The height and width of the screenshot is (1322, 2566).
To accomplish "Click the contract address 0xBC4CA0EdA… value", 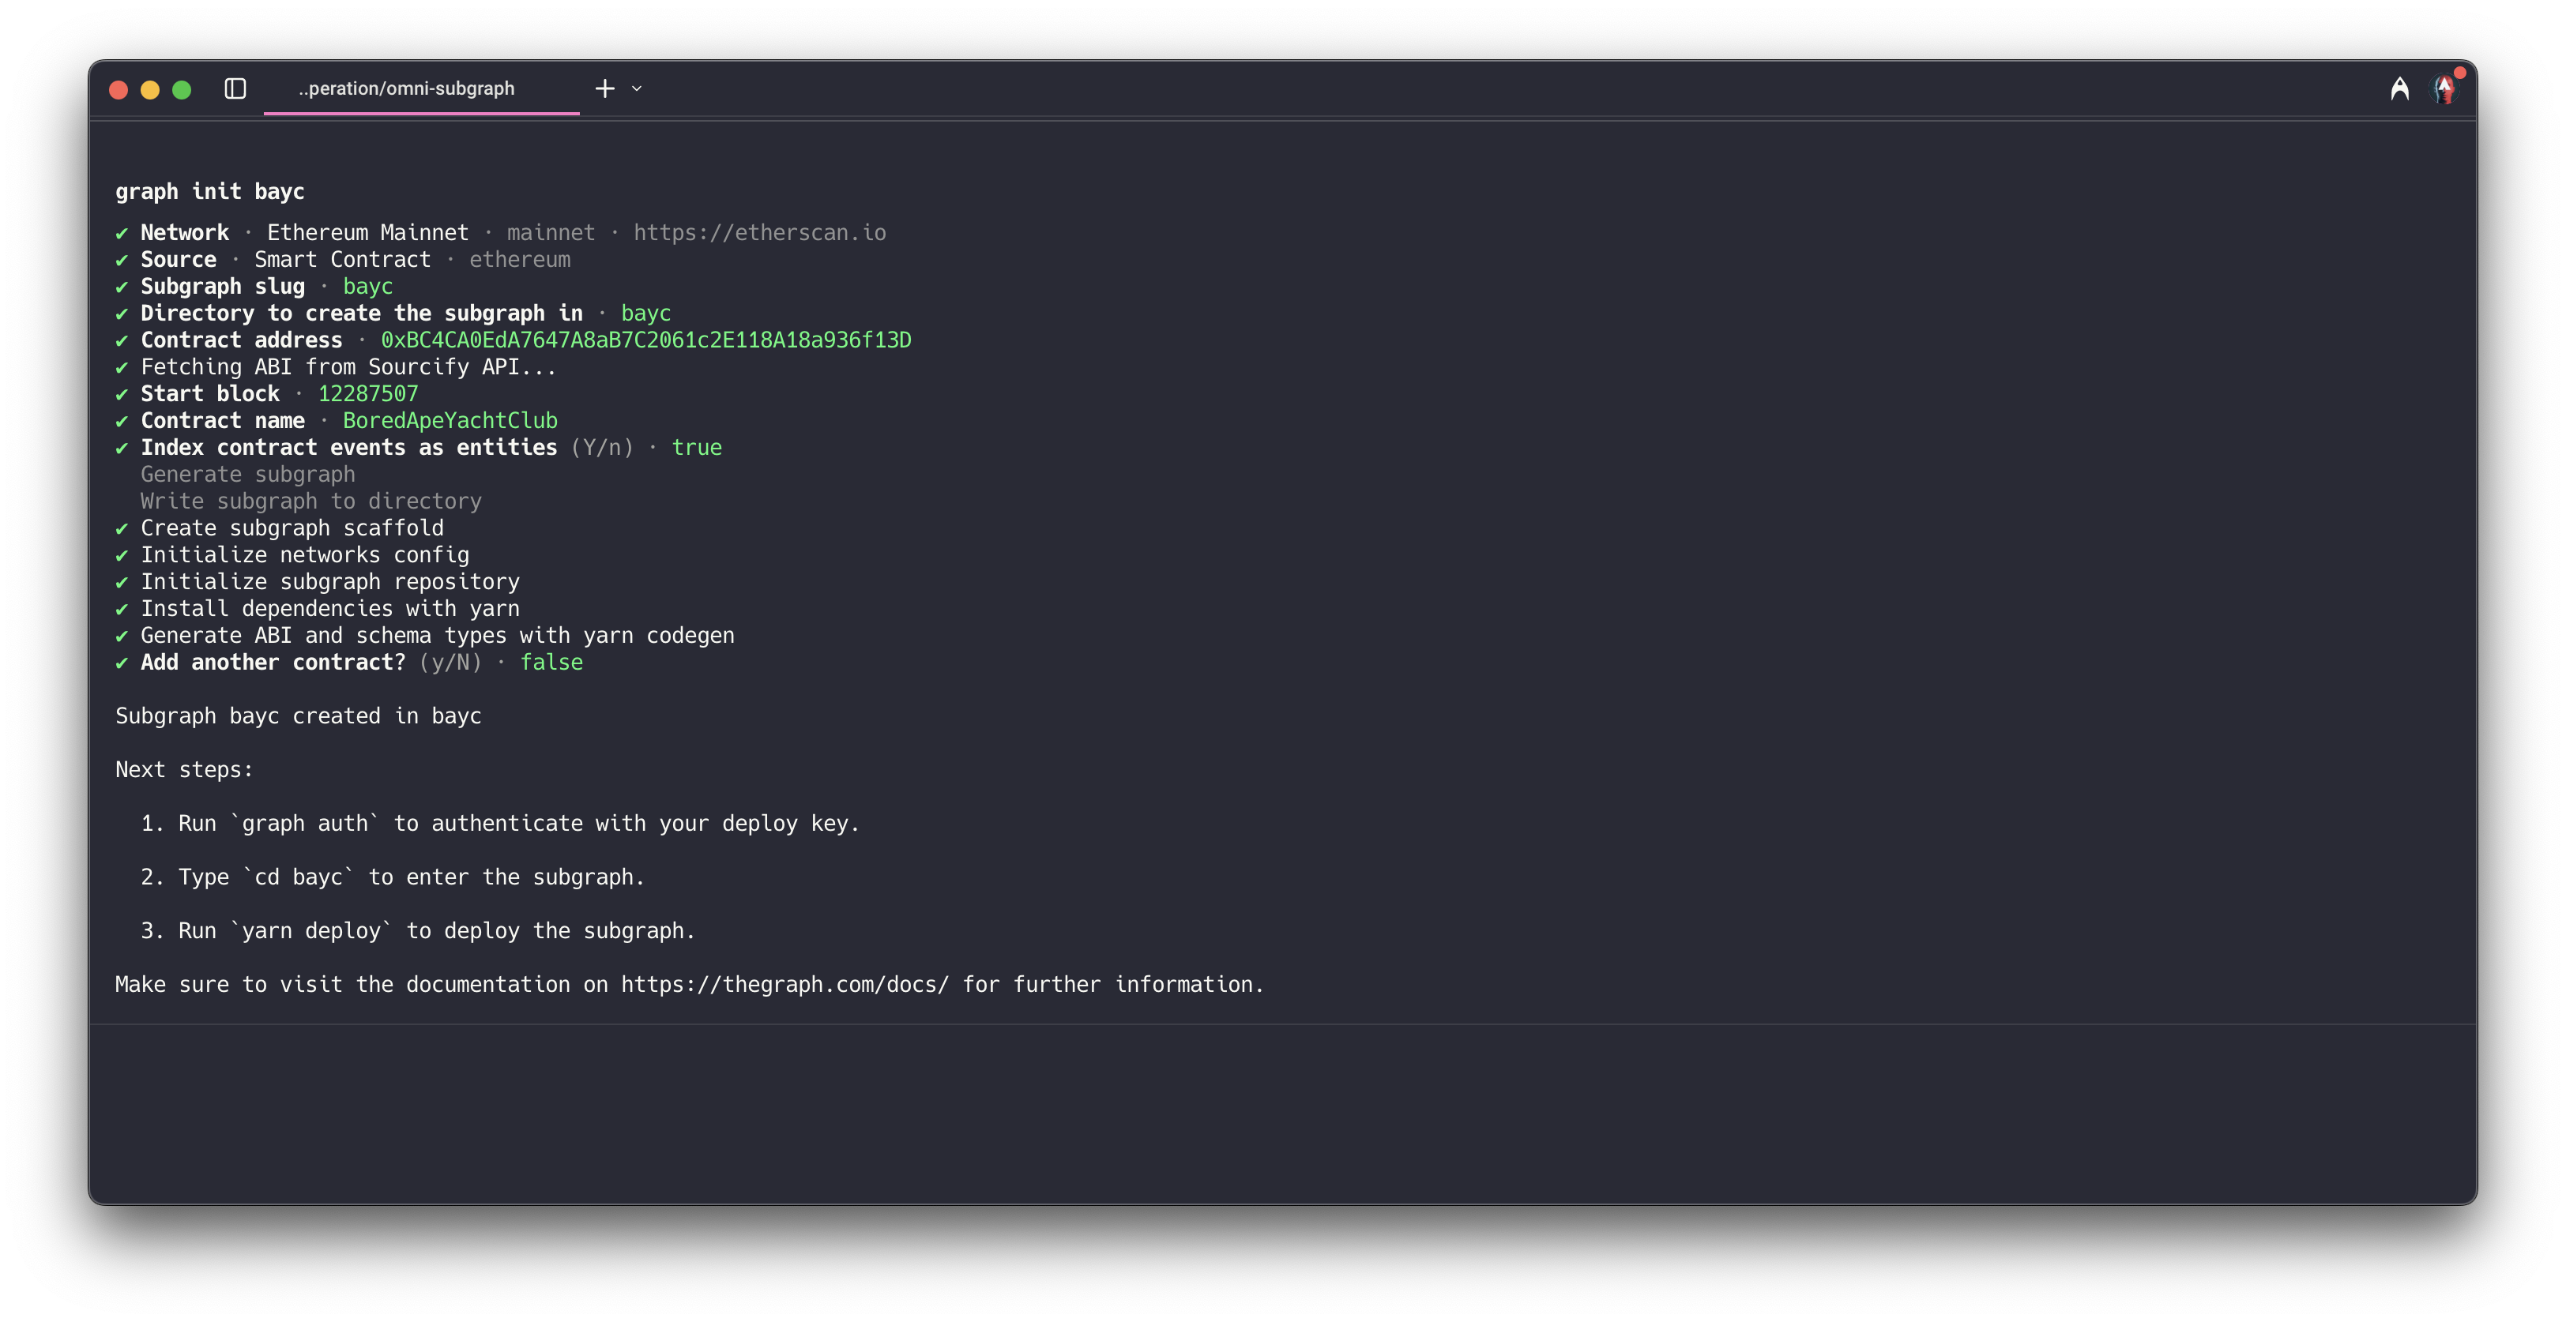I will [x=645, y=340].
